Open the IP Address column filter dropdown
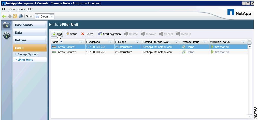258x120 pixels. pyautogui.click(x=110, y=42)
